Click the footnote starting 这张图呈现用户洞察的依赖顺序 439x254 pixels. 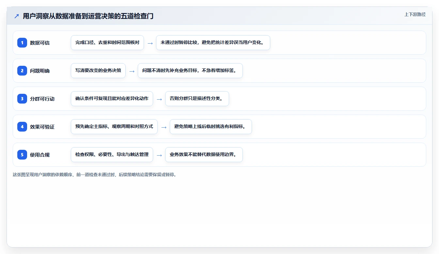pyautogui.click(x=95, y=175)
